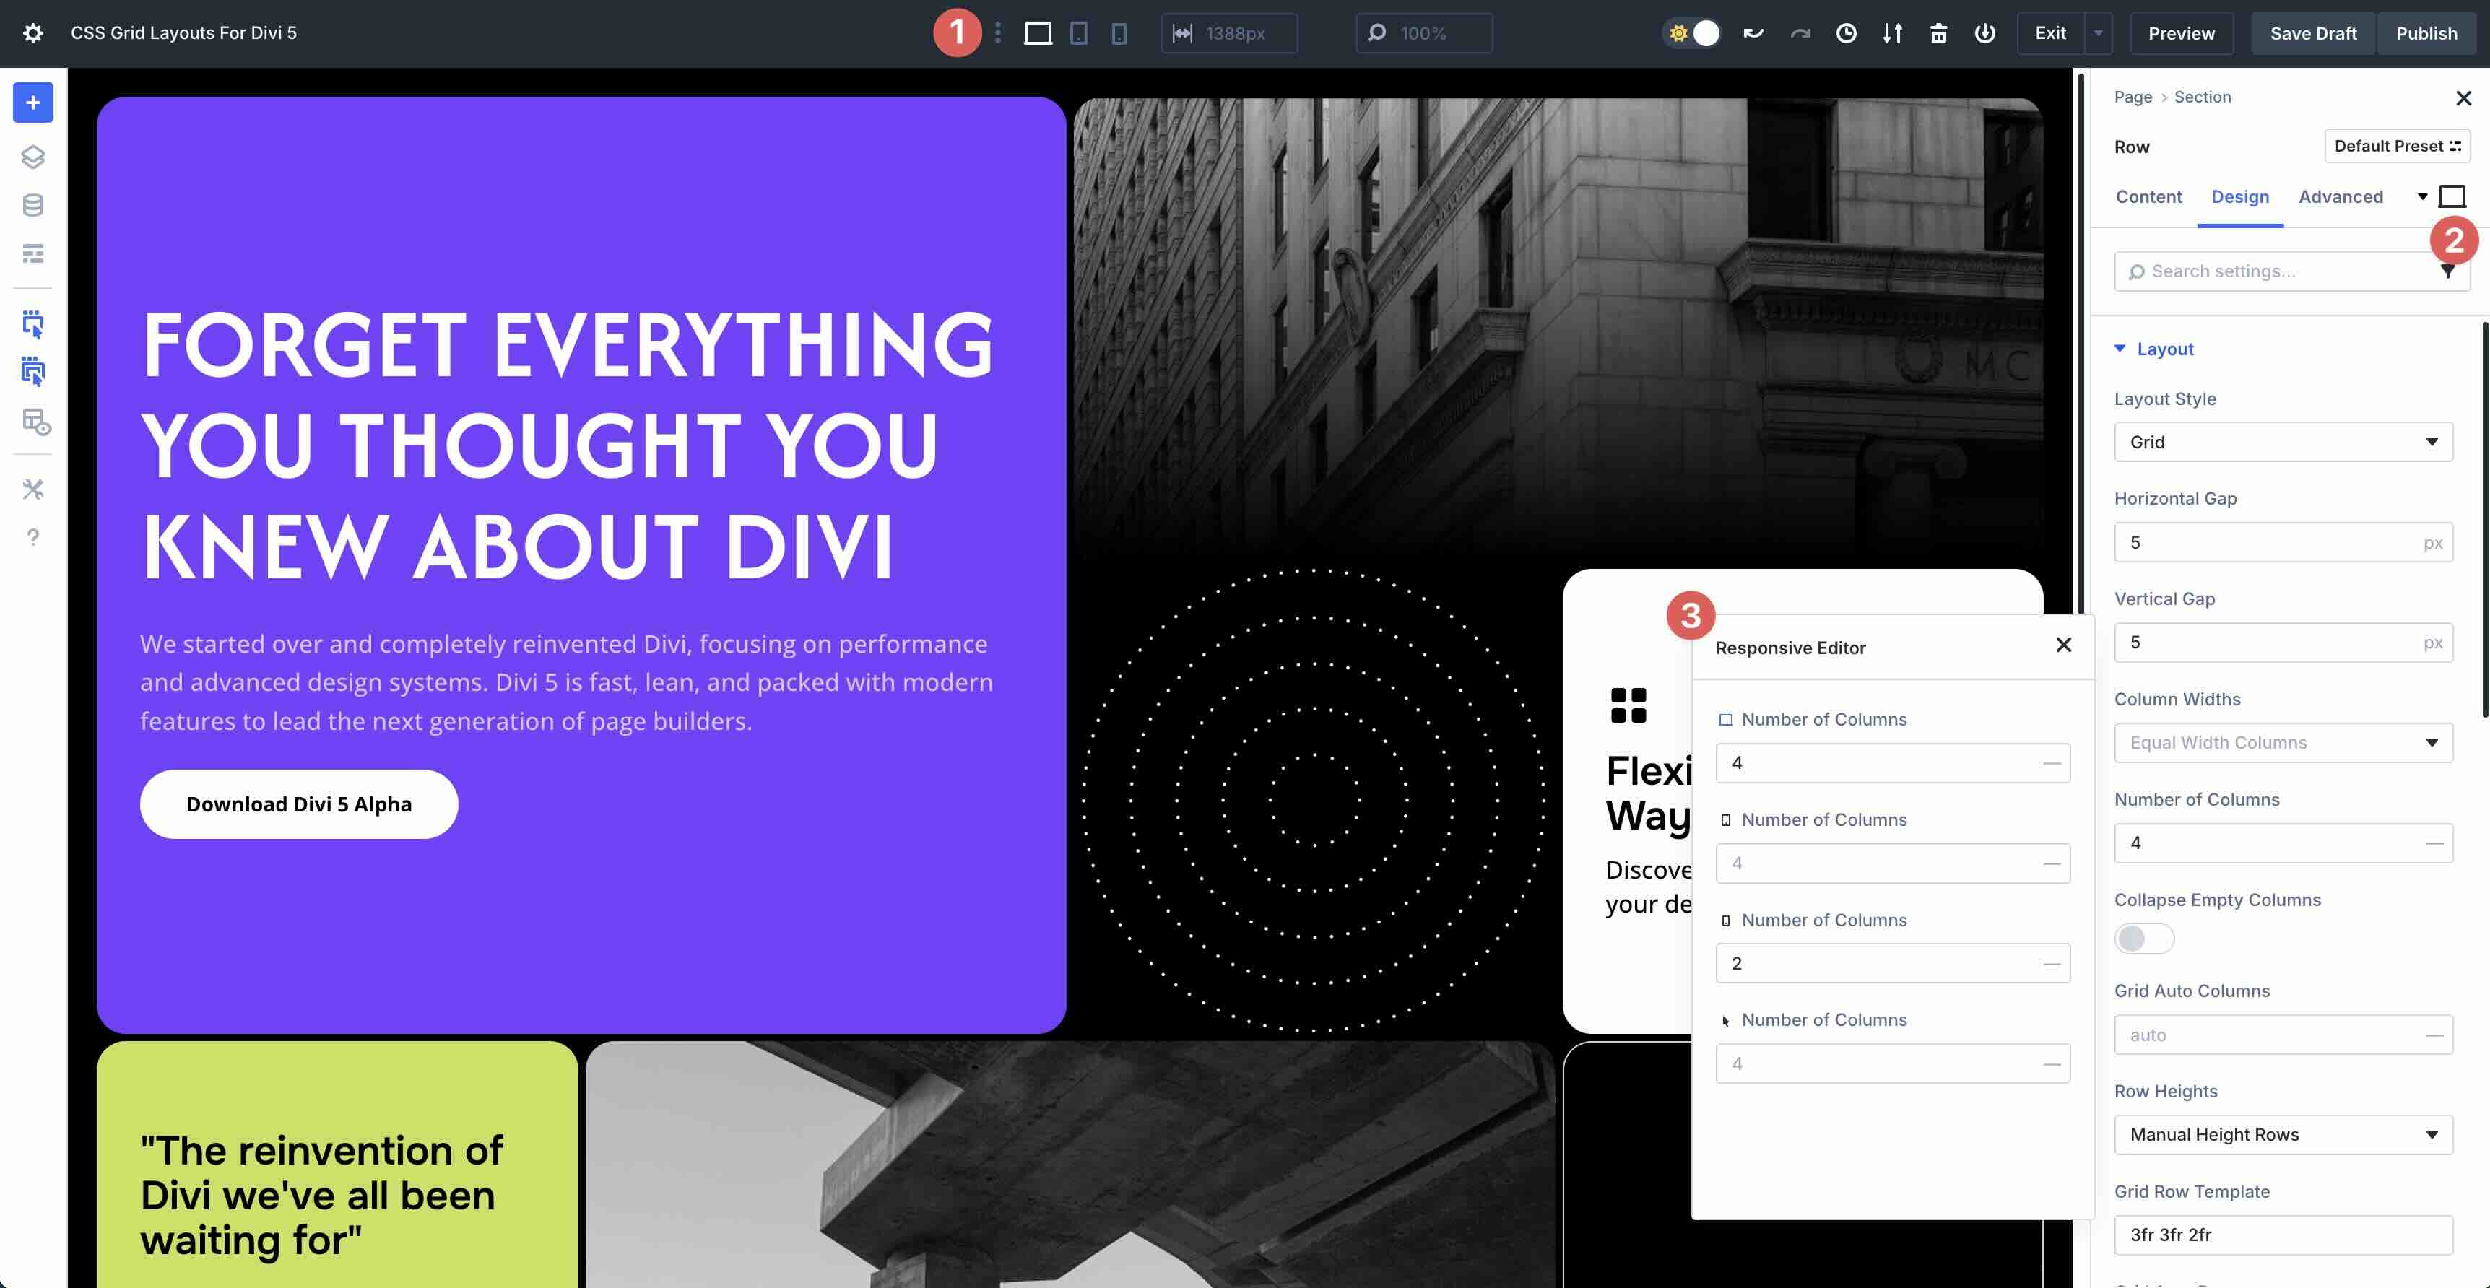Click the help question mark in the sidebar
Screen dimensions: 2490x1288
click(x=33, y=537)
